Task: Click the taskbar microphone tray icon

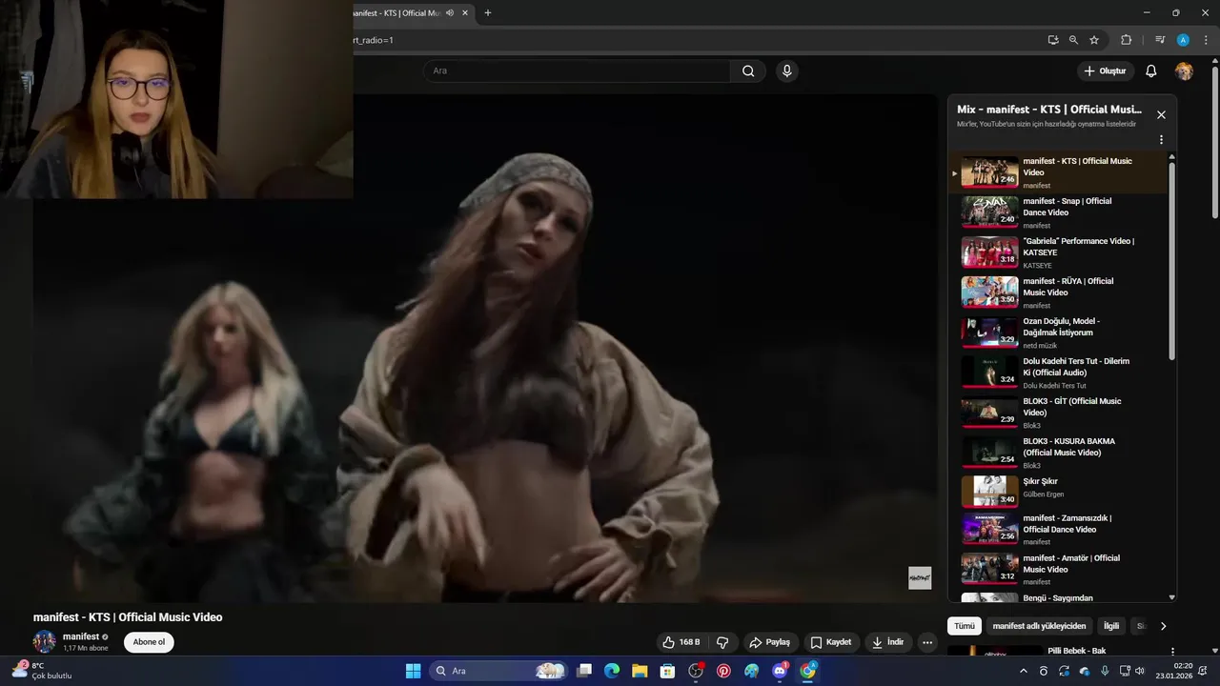Action: click(1105, 671)
